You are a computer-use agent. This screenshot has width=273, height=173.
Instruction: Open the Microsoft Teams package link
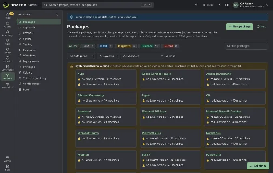88,133
